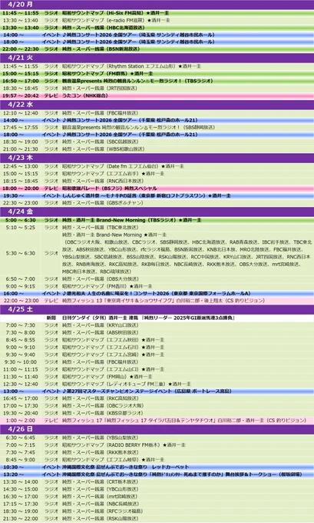Click the 4/24 金 date header

pos(157,212)
